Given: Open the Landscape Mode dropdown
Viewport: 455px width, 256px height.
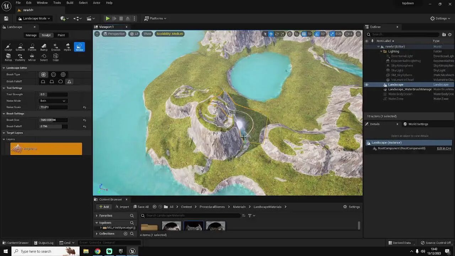Looking at the screenshot, I should pos(34,18).
